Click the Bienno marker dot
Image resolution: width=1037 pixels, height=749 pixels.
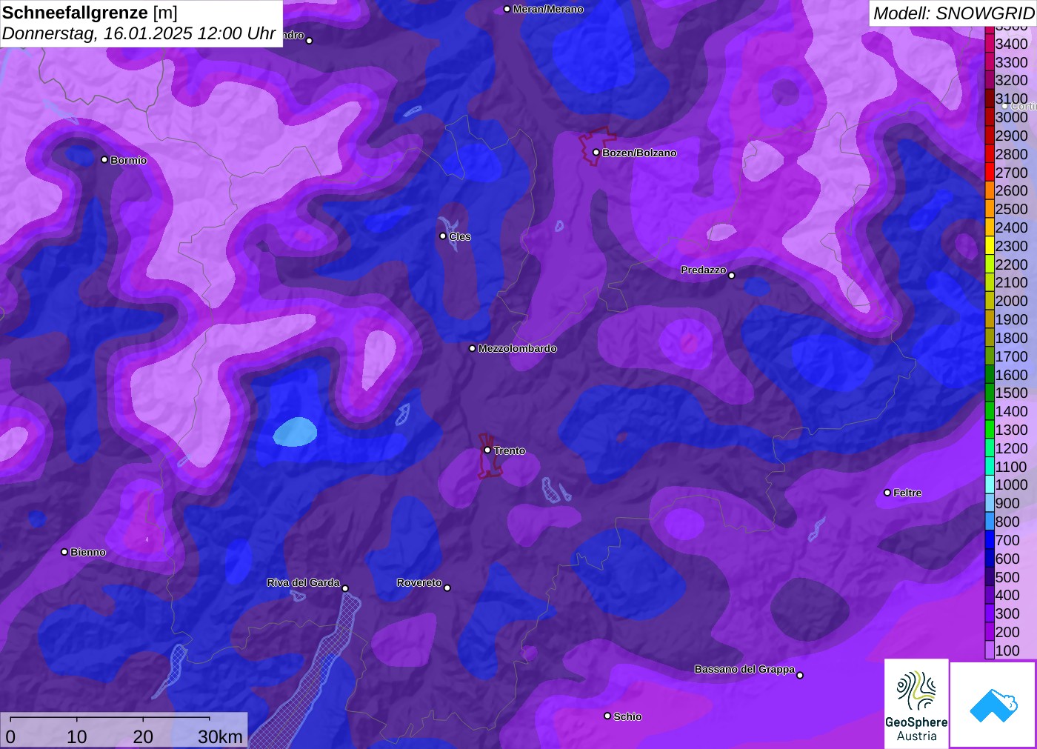pos(64,552)
